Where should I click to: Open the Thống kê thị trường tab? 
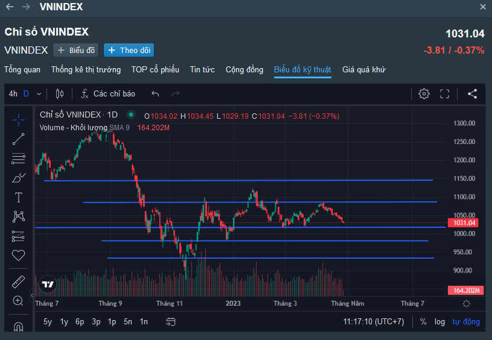(x=86, y=69)
